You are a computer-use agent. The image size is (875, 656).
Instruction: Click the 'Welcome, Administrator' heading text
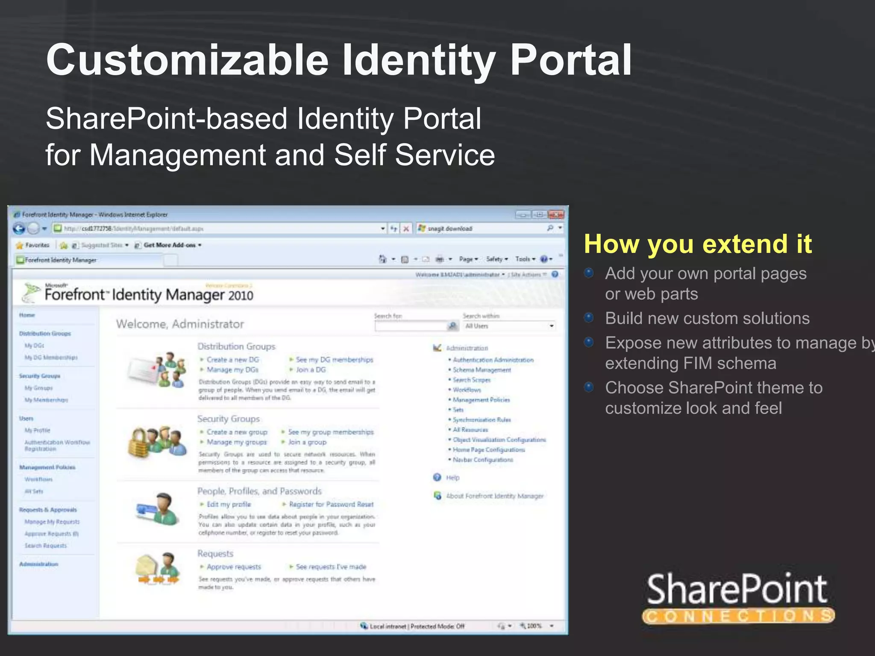coord(180,324)
